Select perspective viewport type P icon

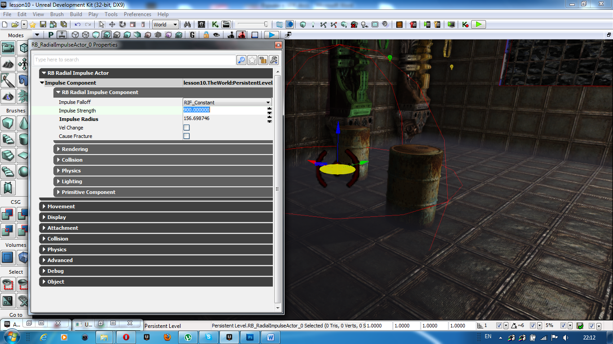(51, 34)
